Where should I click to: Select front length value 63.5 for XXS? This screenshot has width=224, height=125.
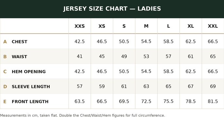point(80,101)
